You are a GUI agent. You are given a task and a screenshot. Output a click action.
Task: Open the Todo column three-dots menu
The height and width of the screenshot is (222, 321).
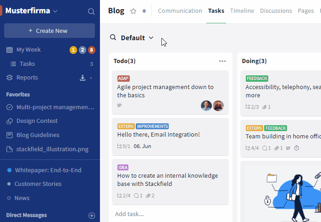[x=222, y=61]
